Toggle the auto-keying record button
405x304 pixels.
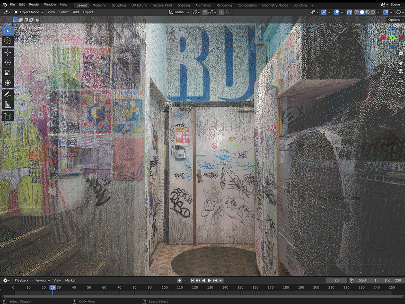(x=180, y=280)
